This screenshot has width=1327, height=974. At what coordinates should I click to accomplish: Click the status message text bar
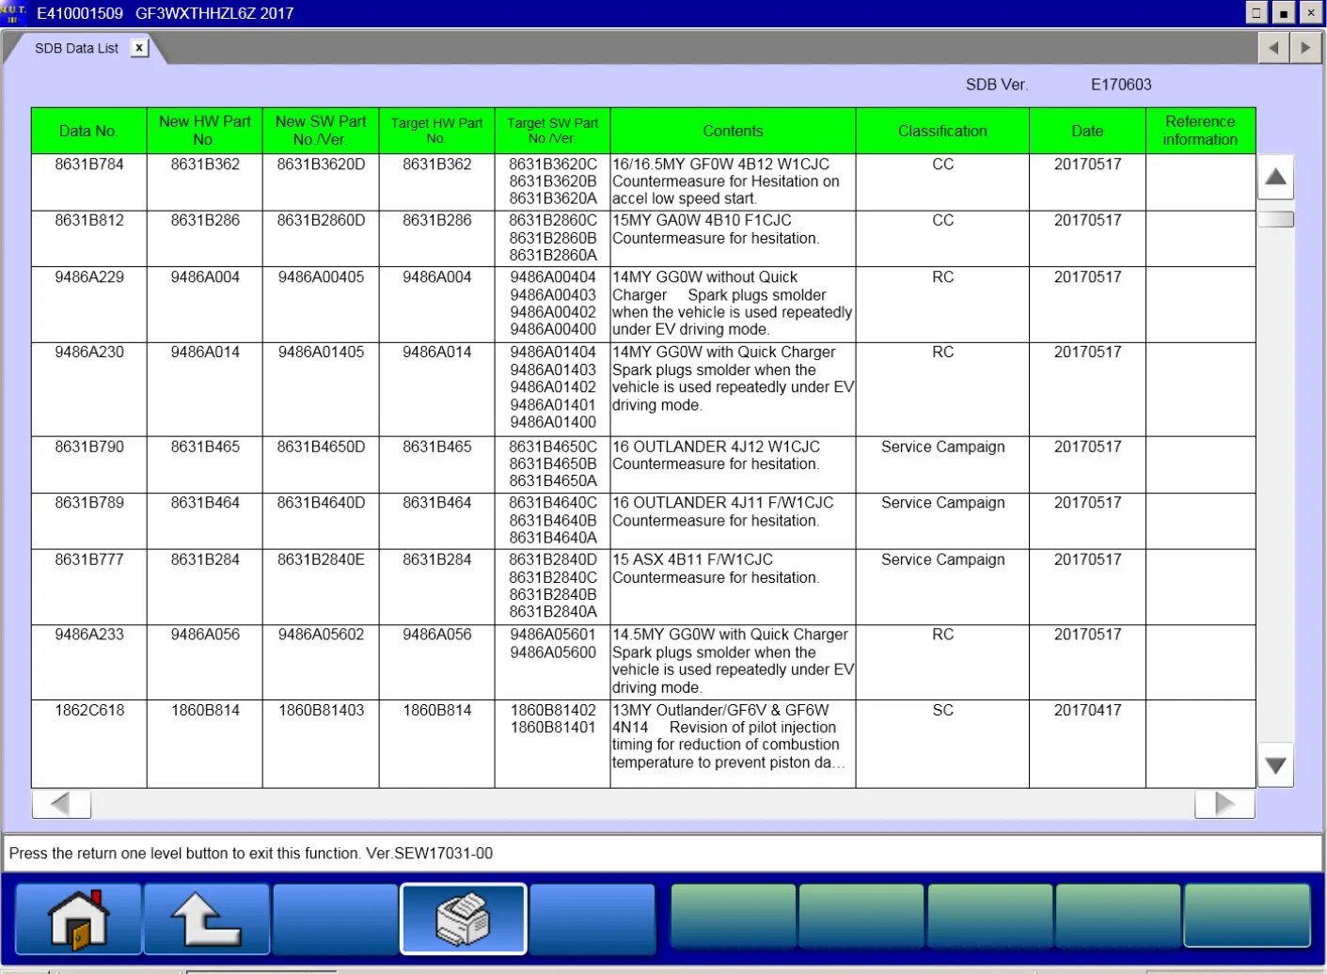663,854
